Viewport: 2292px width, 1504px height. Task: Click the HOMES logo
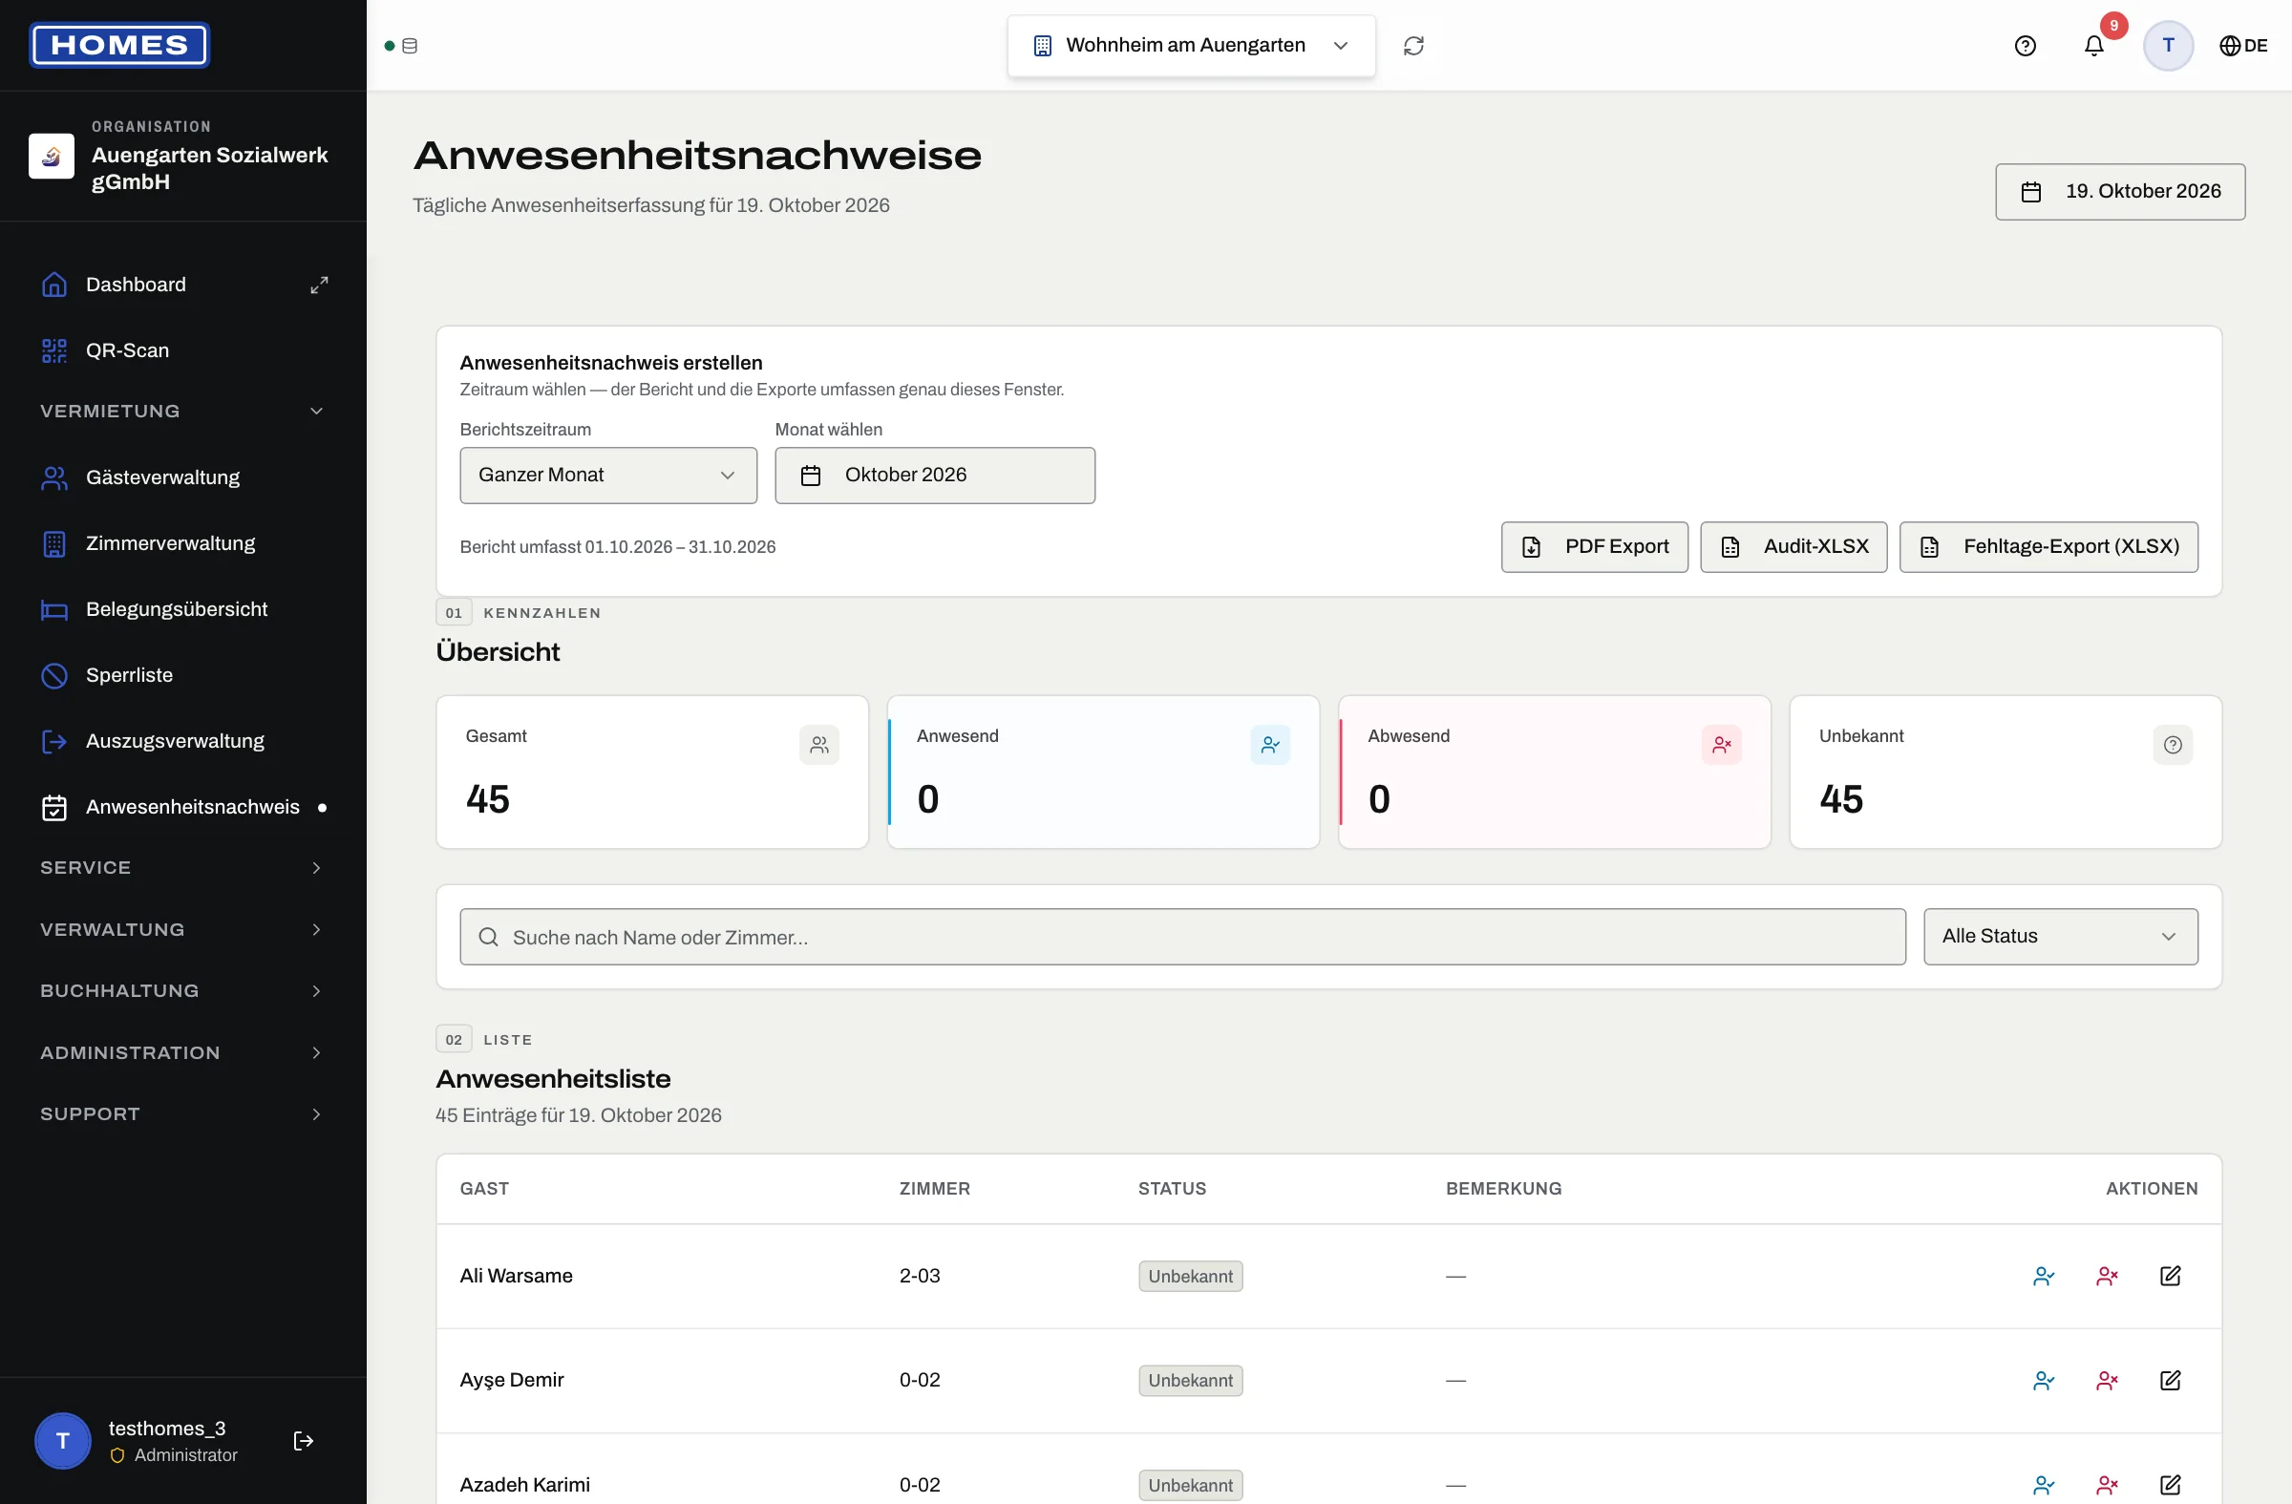pos(119,45)
